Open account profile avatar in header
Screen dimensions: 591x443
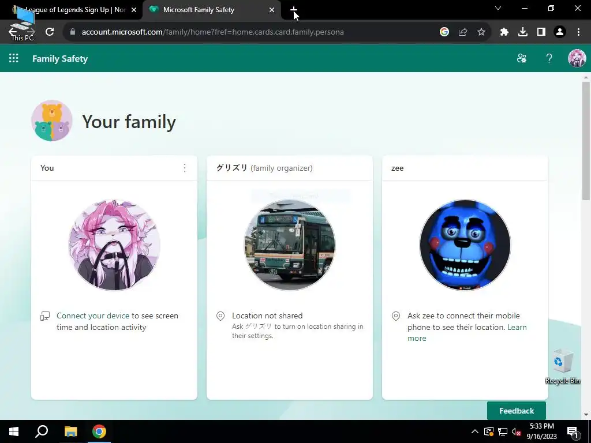coord(577,58)
